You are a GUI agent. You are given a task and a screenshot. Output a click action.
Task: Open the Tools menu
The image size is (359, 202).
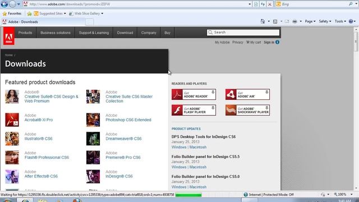(340, 21)
